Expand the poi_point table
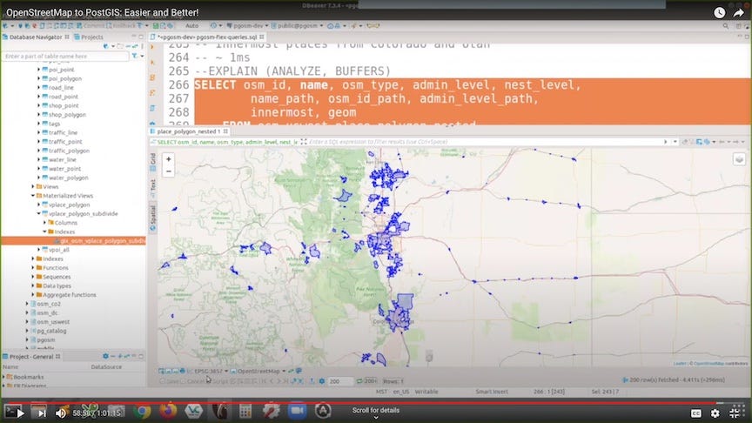 click(39, 70)
